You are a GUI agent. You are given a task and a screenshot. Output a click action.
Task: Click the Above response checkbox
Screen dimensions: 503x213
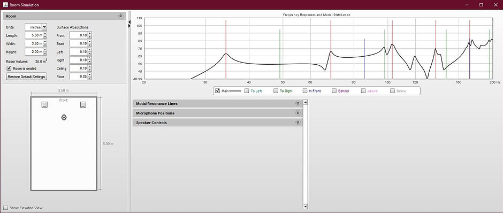(x=363, y=91)
